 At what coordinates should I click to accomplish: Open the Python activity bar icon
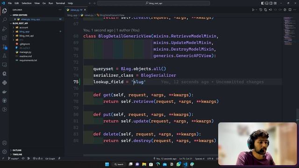click(4, 83)
